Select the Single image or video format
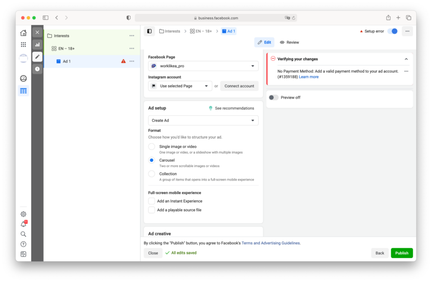The image size is (432, 282). pos(151,146)
